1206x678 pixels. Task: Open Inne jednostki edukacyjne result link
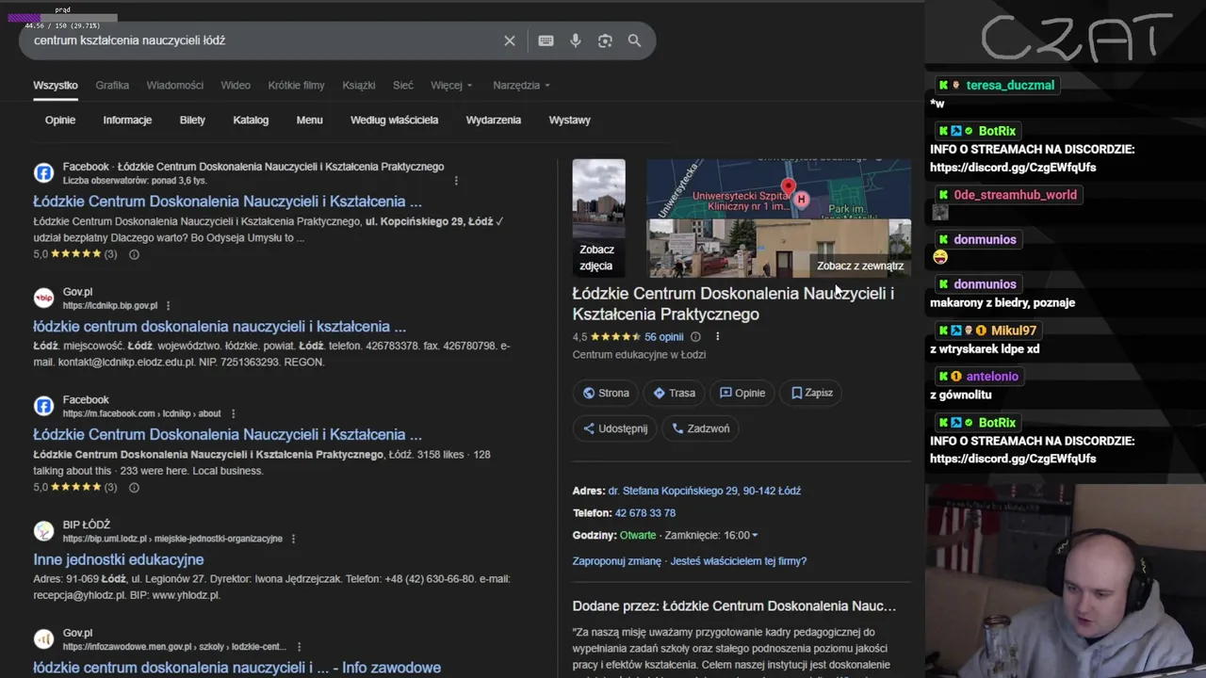(119, 559)
